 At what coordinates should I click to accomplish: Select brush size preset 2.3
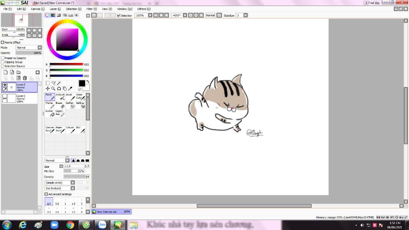[49, 210]
